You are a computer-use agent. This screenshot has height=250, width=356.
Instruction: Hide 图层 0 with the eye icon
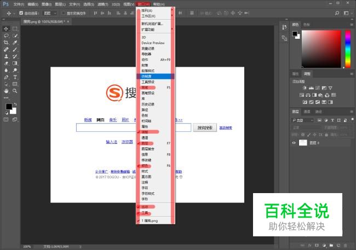click(x=294, y=143)
